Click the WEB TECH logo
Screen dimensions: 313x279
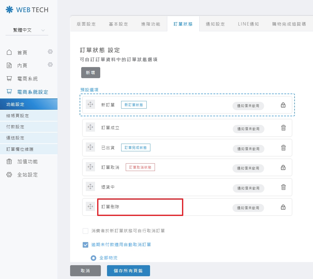coord(27,10)
